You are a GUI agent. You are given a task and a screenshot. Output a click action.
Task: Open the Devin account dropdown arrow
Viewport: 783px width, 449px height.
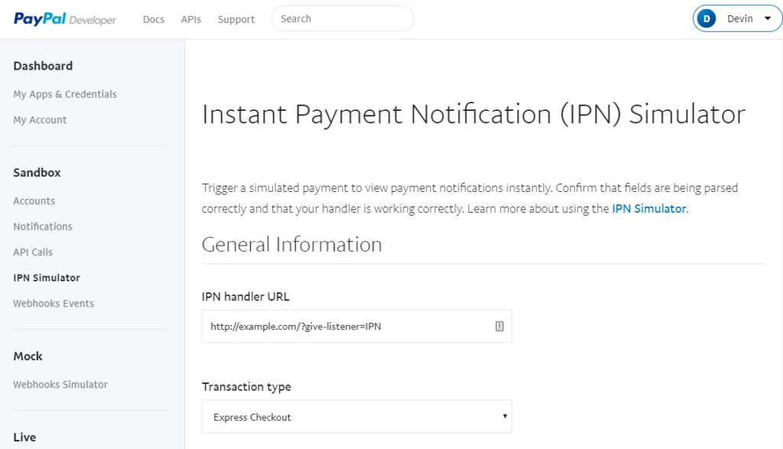(768, 18)
